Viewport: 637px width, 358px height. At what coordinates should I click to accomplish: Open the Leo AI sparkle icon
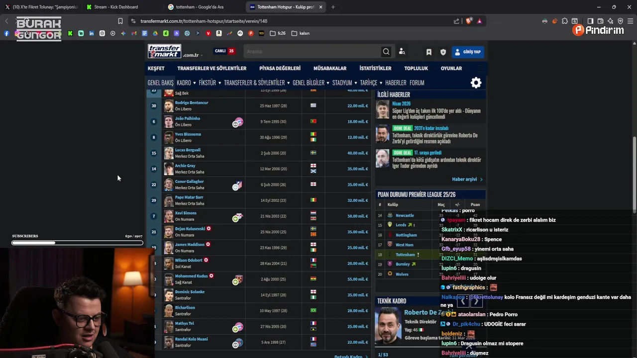[611, 21]
